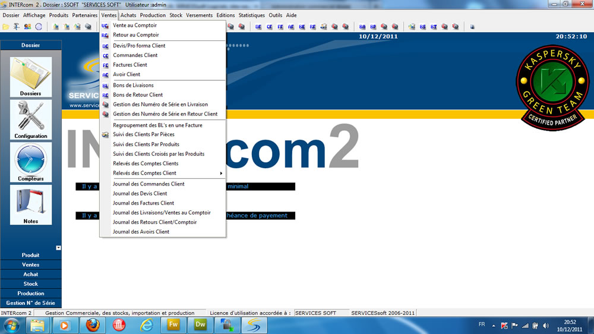Image resolution: width=594 pixels, height=334 pixels.
Task: Click the Dossier sidebar header
Action: point(31,45)
